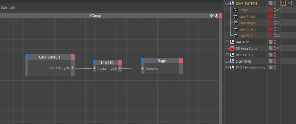Select the REFLECTOR null object
The height and width of the screenshot is (124, 296).
(245, 55)
